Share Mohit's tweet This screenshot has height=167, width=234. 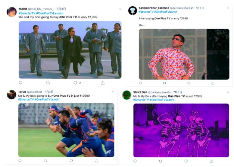coord(102,83)
